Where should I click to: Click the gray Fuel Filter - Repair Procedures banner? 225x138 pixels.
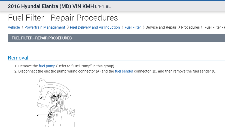[116, 38]
